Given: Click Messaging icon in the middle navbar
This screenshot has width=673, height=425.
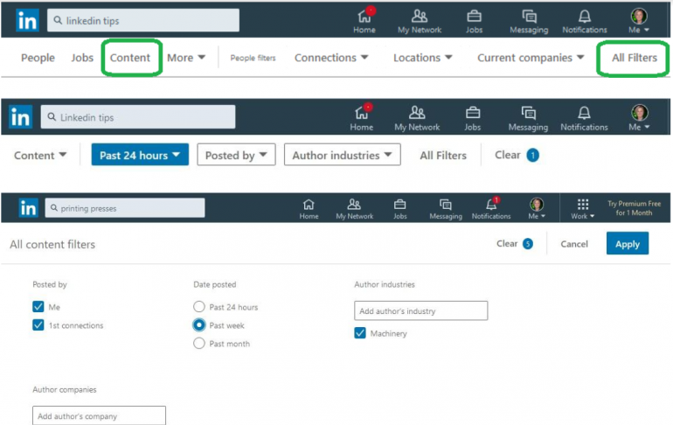Looking at the screenshot, I should point(529,113).
